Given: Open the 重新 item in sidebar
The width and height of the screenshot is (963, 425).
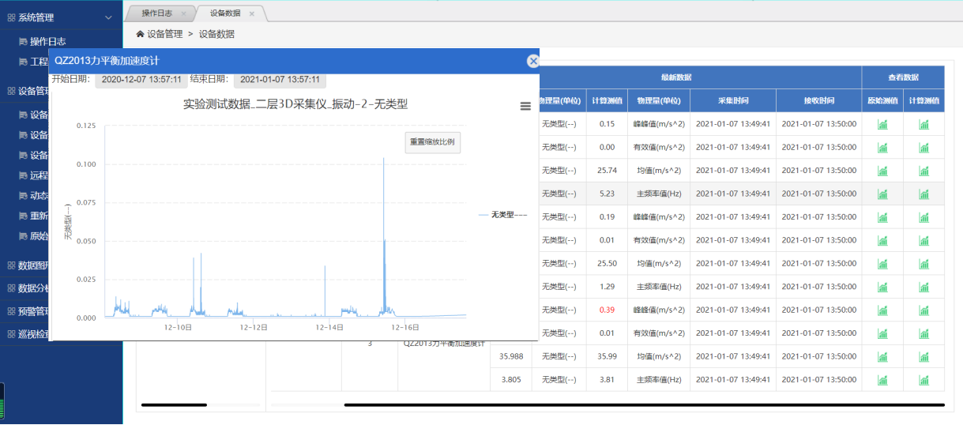Looking at the screenshot, I should (x=33, y=216).
